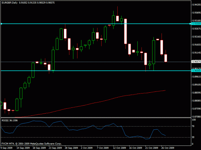Click the 18 Sep 2009 date label

point(39,148)
